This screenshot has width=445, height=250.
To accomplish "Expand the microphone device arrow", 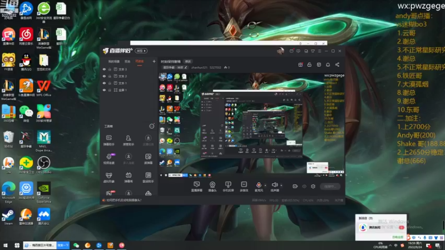I will pyautogui.click(x=265, y=186).
